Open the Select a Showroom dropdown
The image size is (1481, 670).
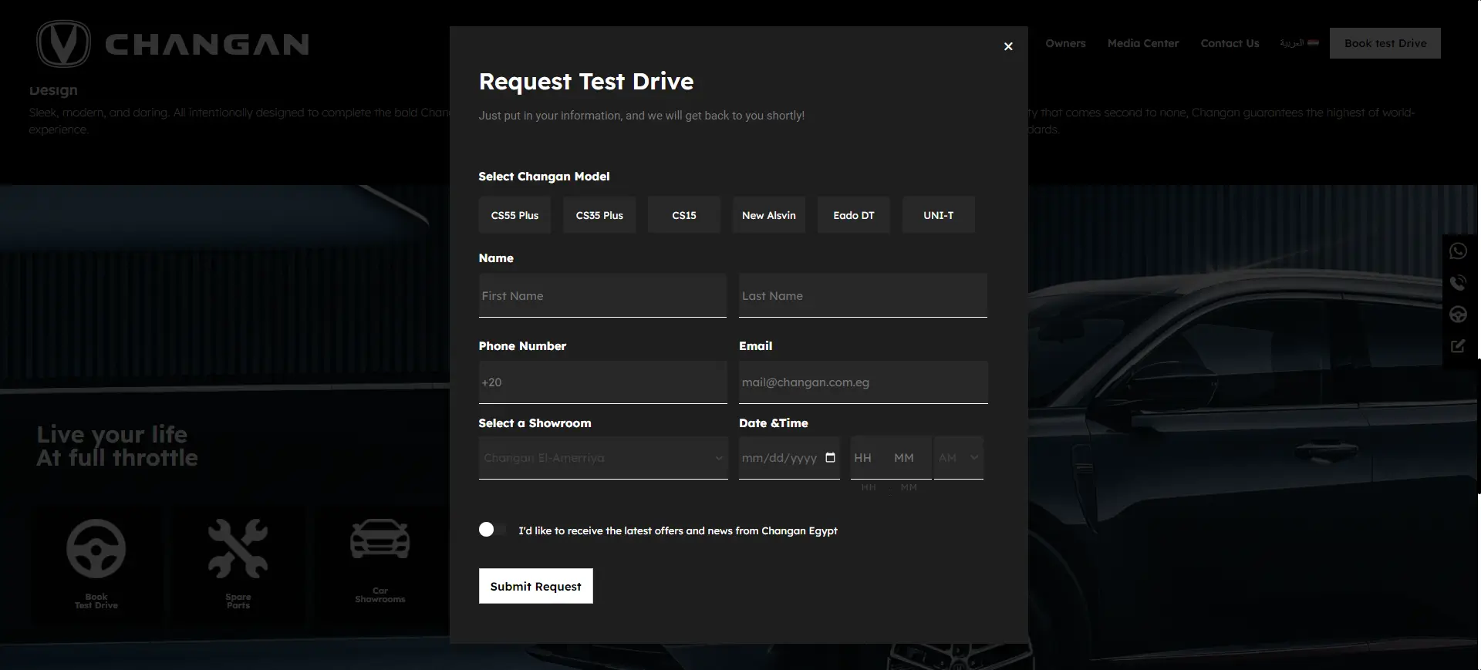603,458
